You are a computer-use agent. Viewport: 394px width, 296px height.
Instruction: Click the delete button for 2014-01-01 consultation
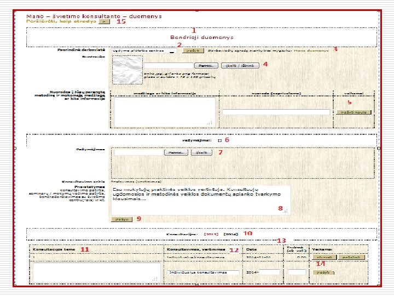coord(351,257)
